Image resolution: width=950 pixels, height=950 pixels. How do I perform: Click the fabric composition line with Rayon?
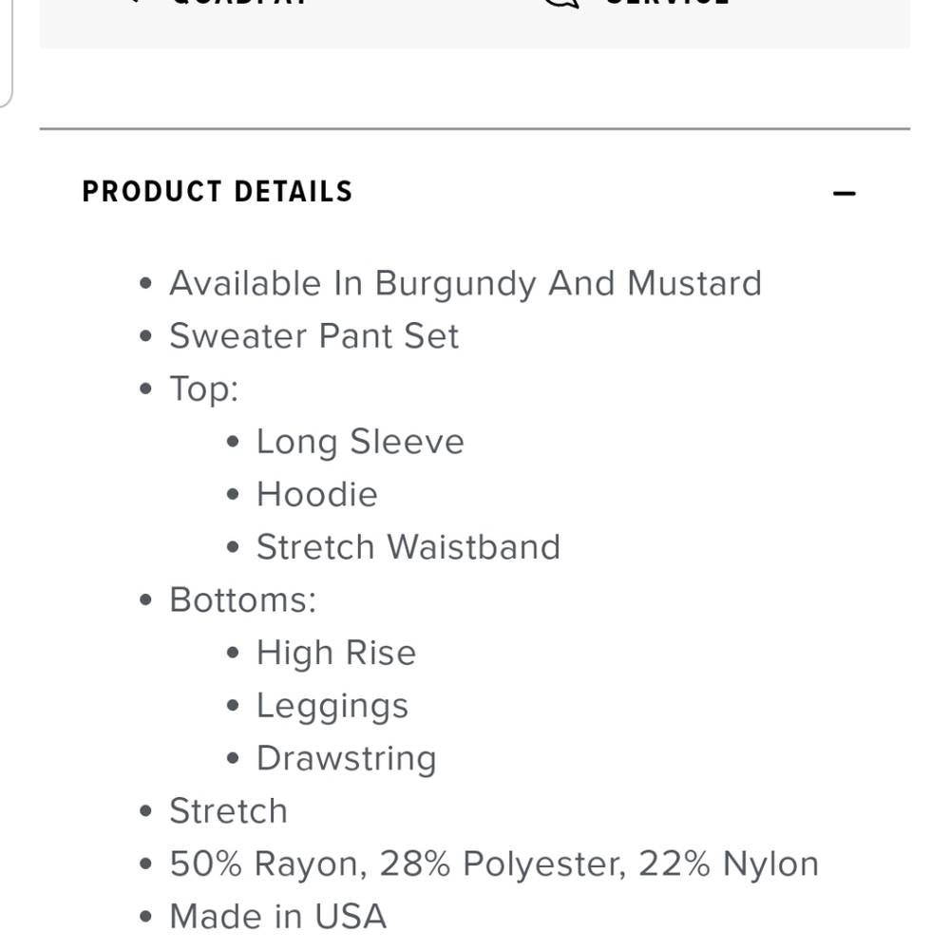[493, 864]
